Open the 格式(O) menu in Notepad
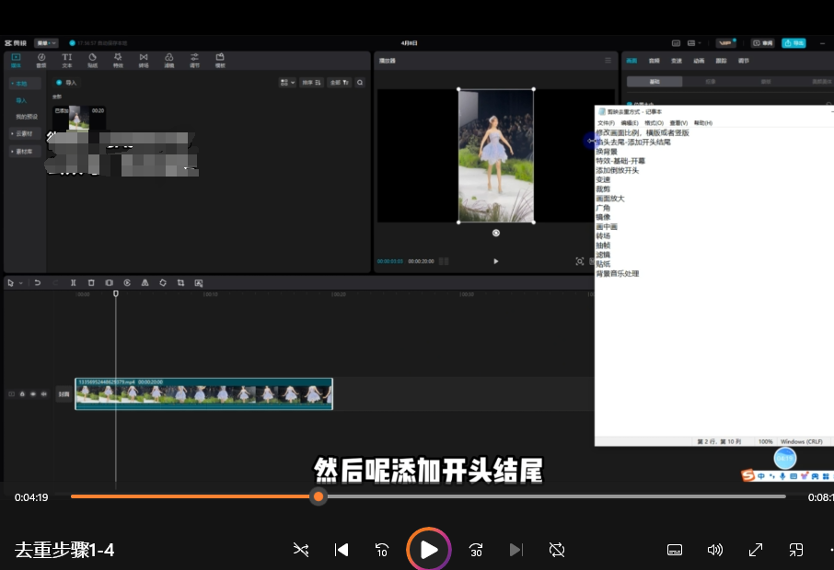 pyautogui.click(x=654, y=122)
